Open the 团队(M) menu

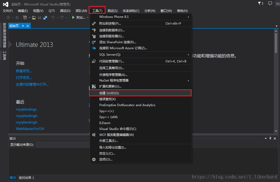pos(81,11)
